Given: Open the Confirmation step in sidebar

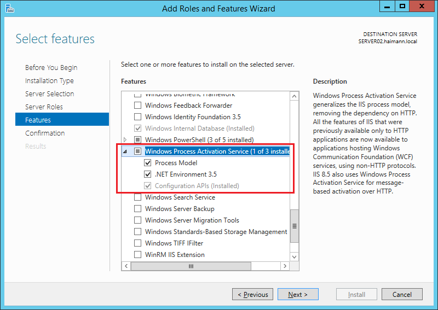Looking at the screenshot, I should click(x=45, y=133).
